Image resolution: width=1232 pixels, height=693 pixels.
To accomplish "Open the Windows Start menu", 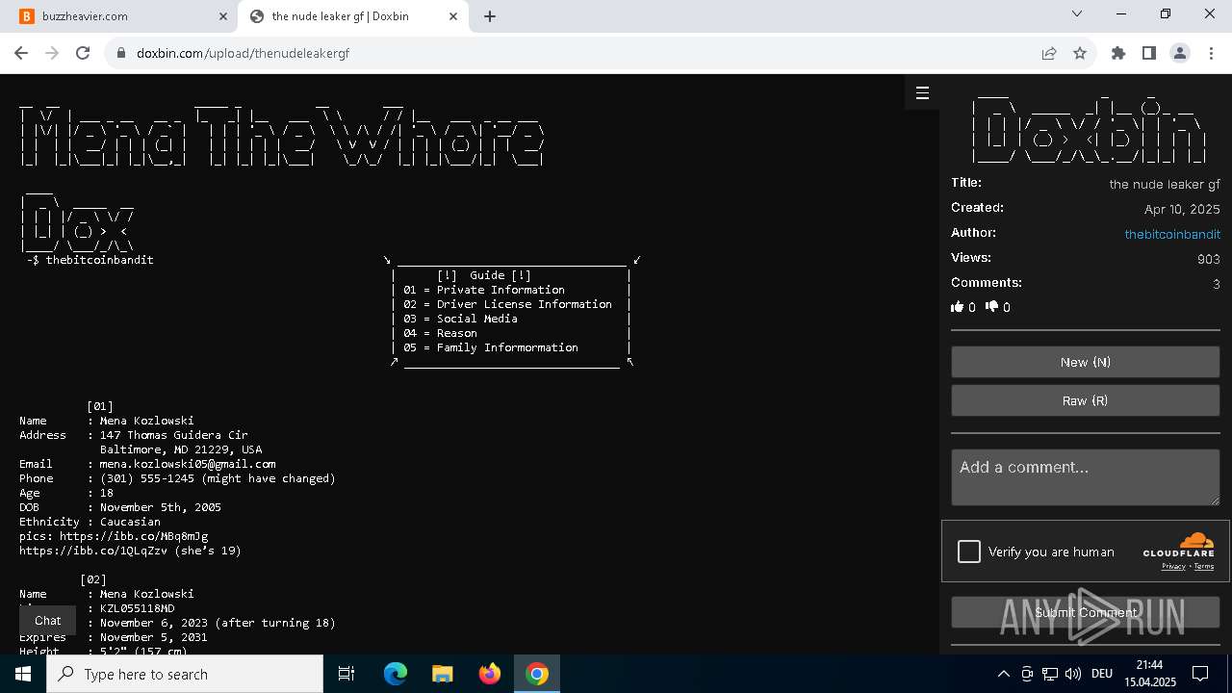I will [x=23, y=674].
